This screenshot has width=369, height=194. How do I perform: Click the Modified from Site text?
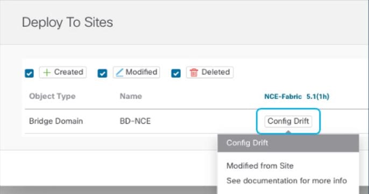260,166
